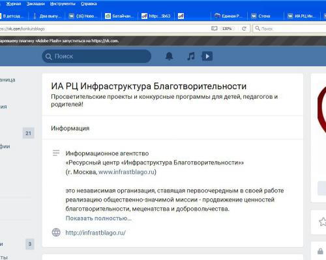The image size is (326, 260).
Task: Switch to the (16) Ново... tab
Action: [x=84, y=16]
